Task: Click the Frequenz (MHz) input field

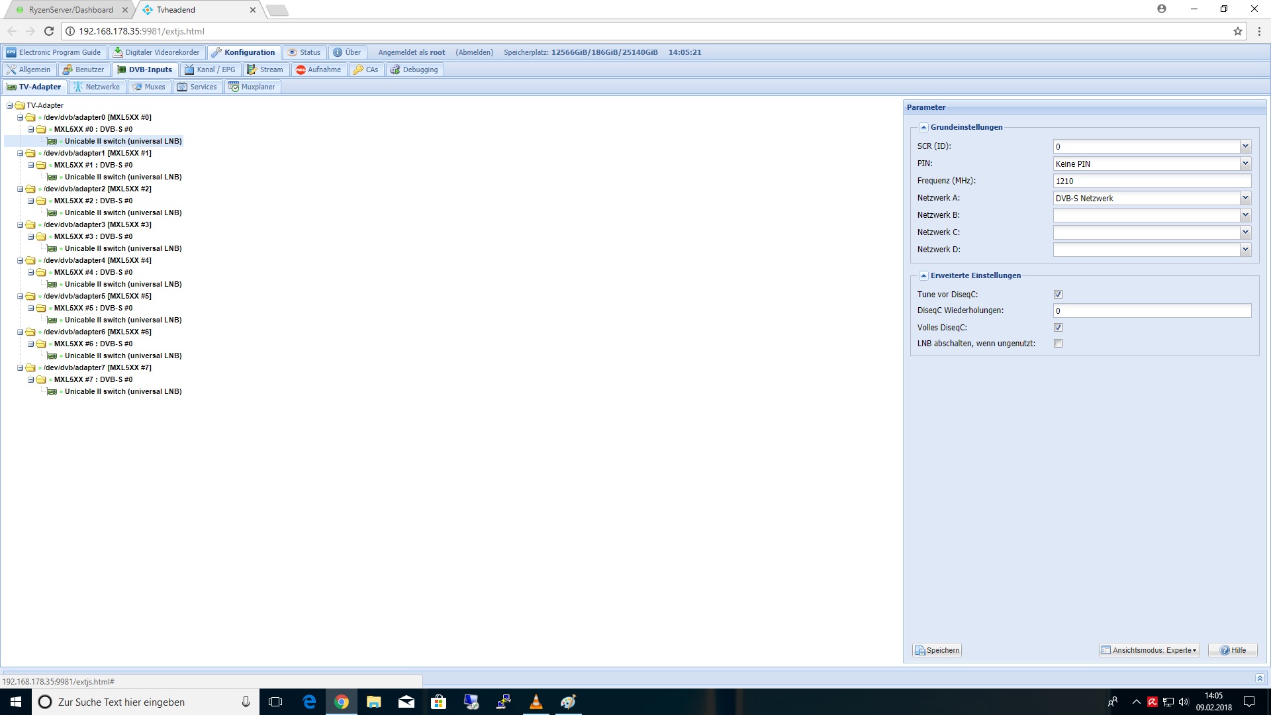Action: (1152, 181)
